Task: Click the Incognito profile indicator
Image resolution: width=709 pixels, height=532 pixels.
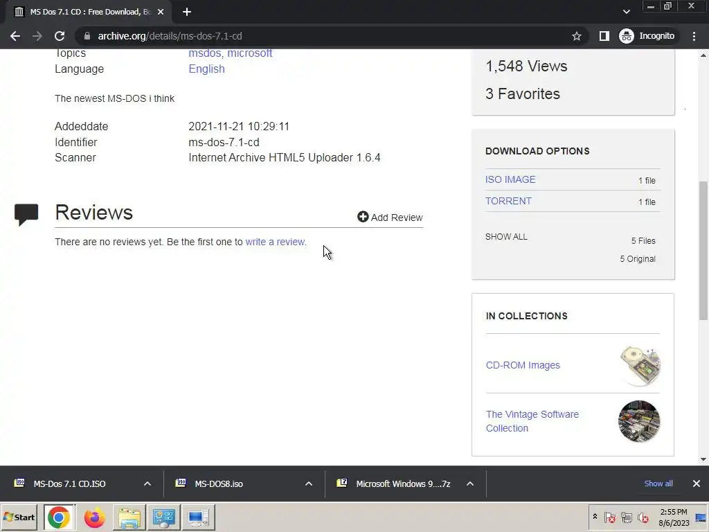Action: point(647,36)
